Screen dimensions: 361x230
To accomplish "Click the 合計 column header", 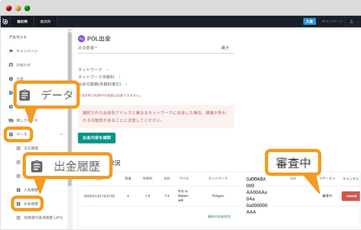I will [x=167, y=178].
